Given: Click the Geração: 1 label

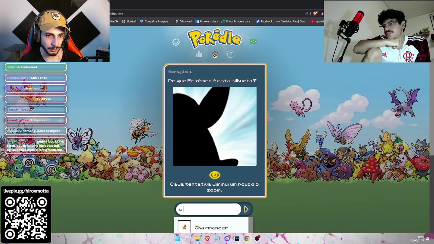Looking at the screenshot, I should [180, 72].
